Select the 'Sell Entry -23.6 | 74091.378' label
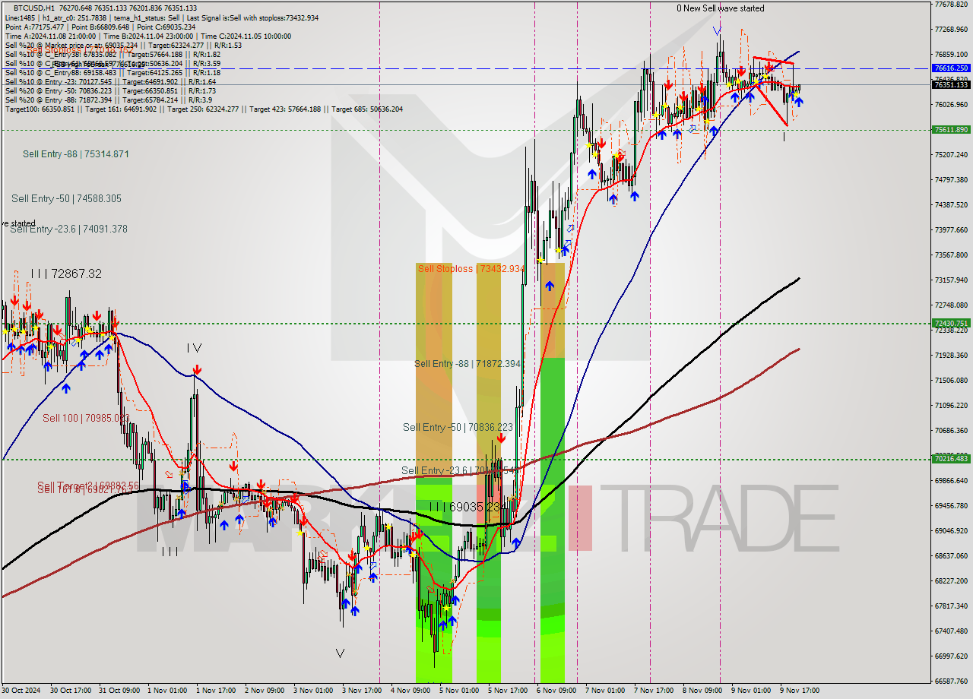973x699 pixels. pyautogui.click(x=68, y=229)
